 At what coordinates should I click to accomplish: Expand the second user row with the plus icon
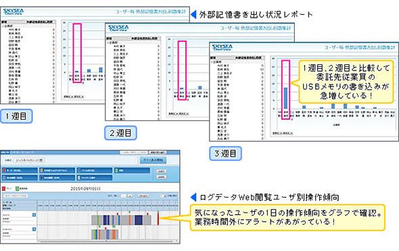point(34,229)
